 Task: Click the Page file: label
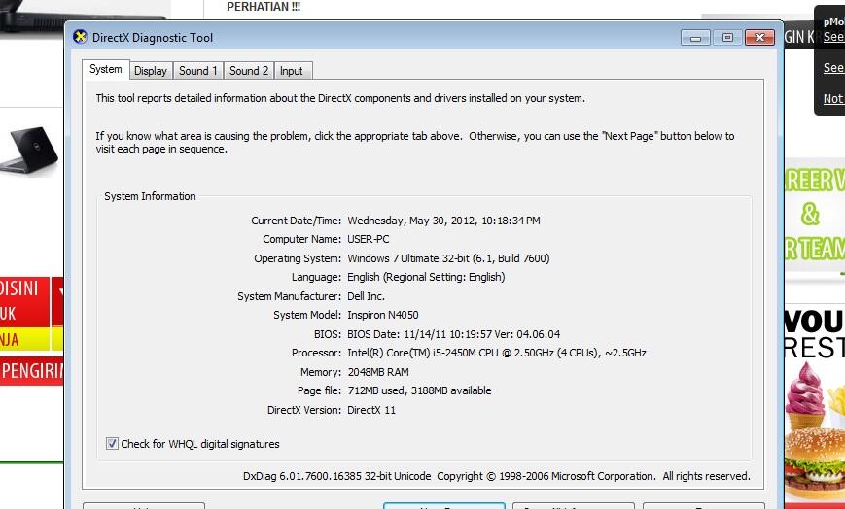coord(319,390)
